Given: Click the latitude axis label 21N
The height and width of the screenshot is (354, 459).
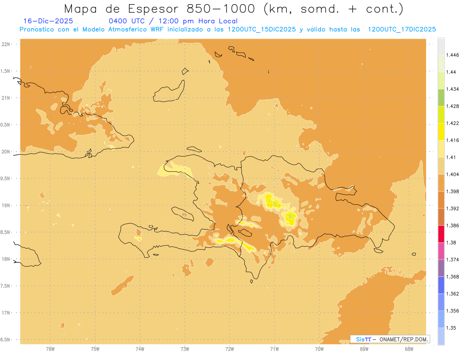Looking at the screenshot, I should coord(6,98).
